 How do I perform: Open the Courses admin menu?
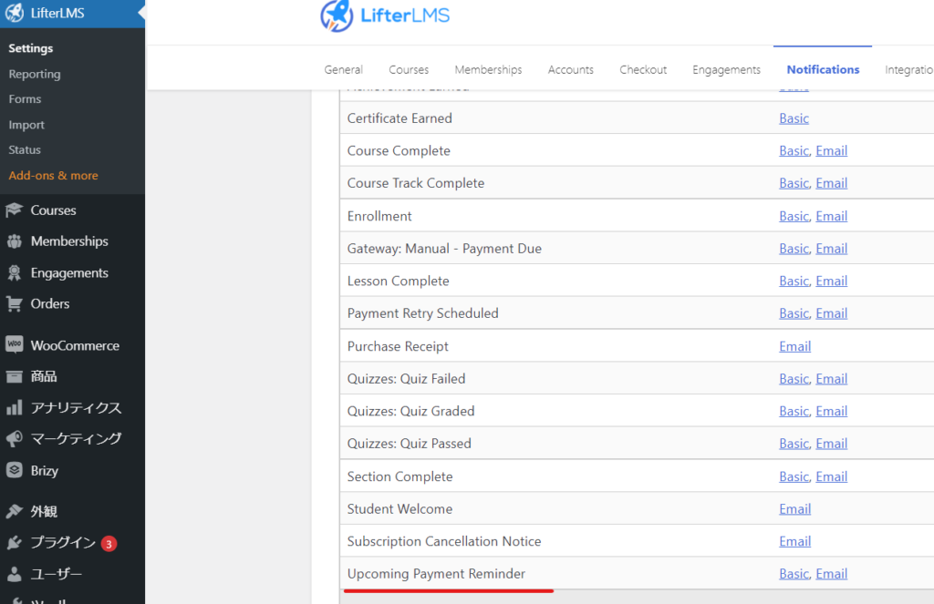(x=73, y=210)
